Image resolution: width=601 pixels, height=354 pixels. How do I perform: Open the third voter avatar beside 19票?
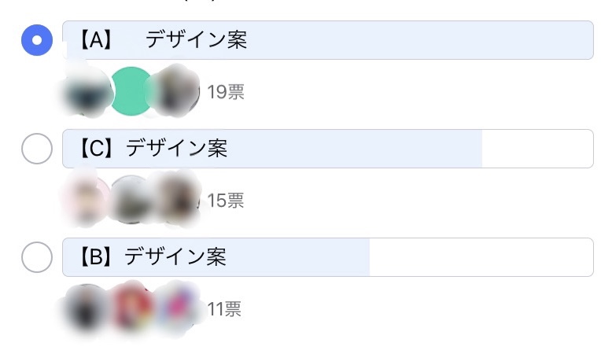tap(175, 91)
